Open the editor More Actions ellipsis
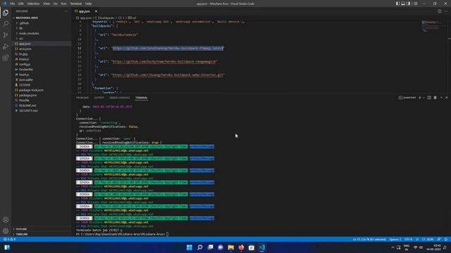 point(445,11)
